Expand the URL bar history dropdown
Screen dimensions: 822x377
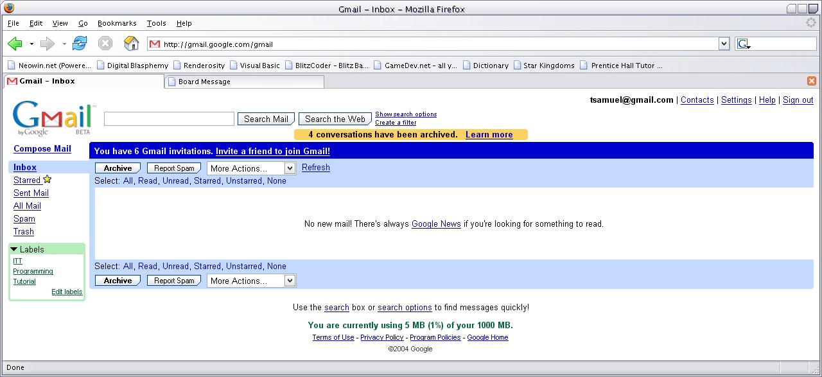[x=724, y=44]
